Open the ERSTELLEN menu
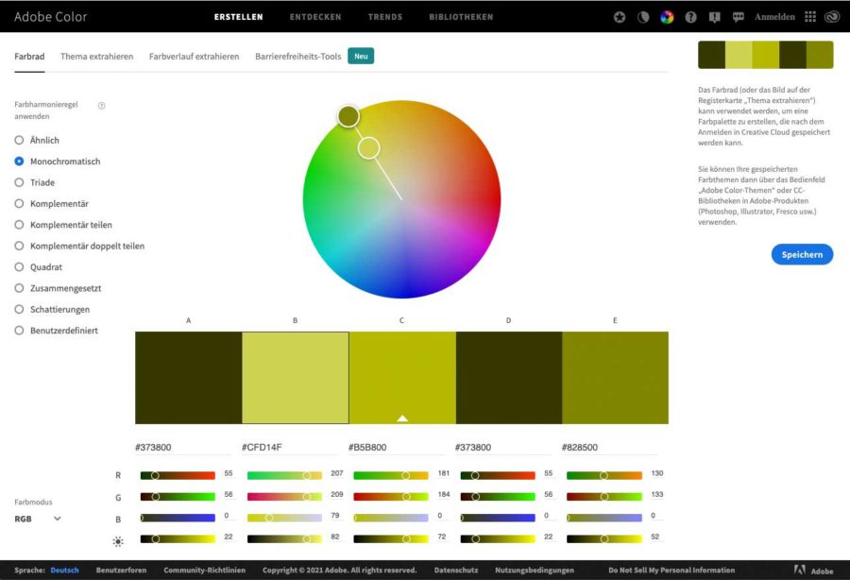850x580 pixels. click(x=239, y=17)
